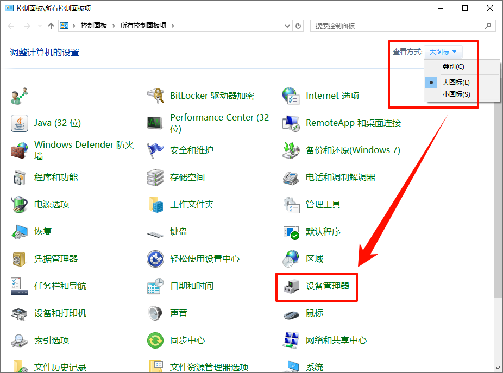Viewport: 503px width, 373px height.
Task: Click the 备份和还原 icon
Action: click(x=291, y=150)
